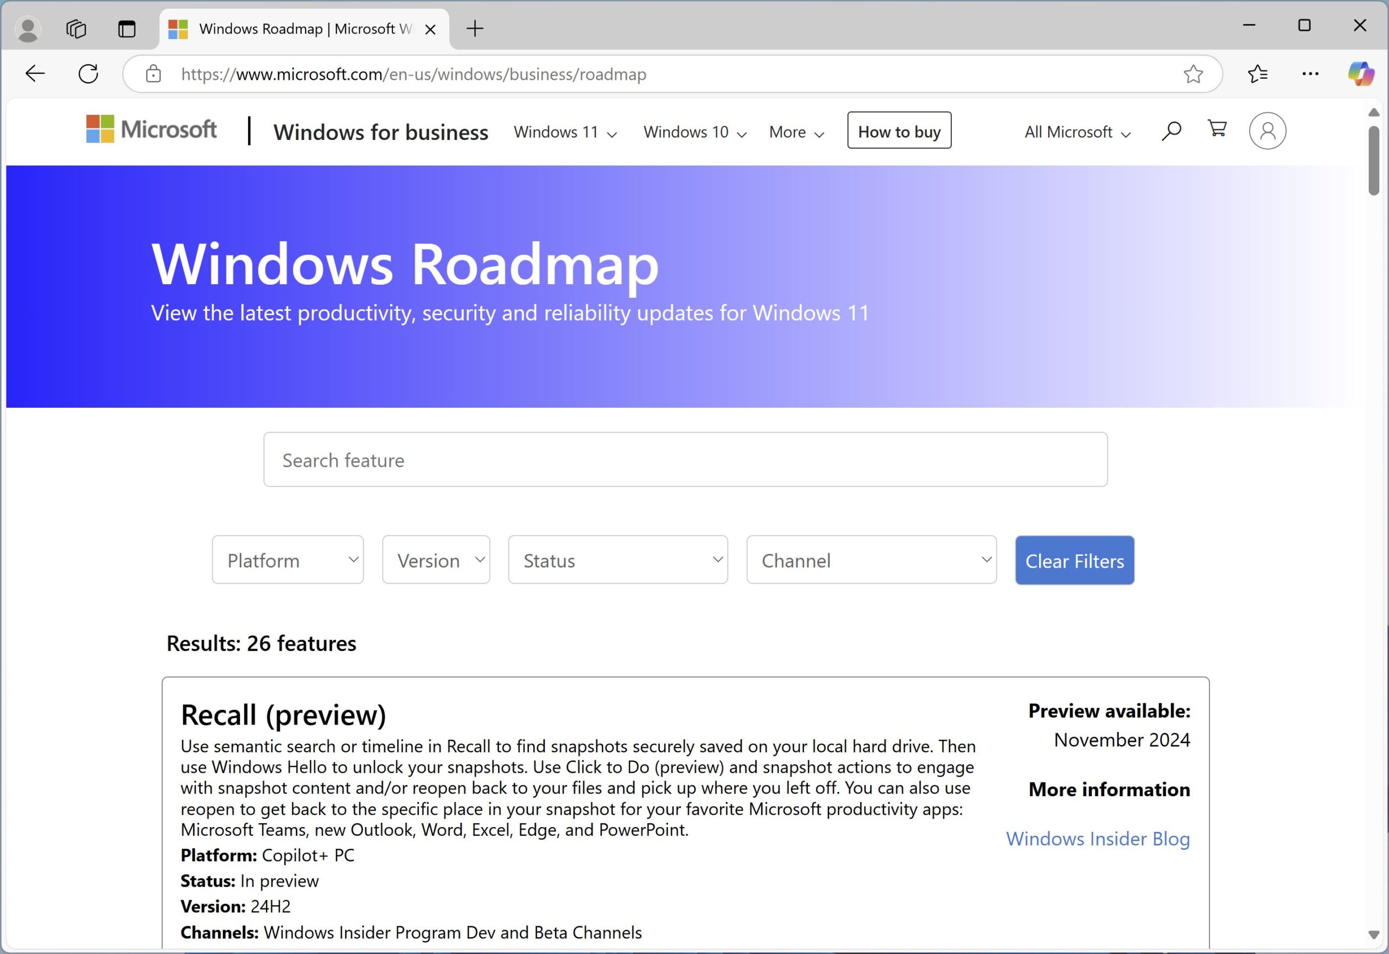The width and height of the screenshot is (1389, 954).
Task: Open the Status filter dropdown
Action: click(617, 560)
